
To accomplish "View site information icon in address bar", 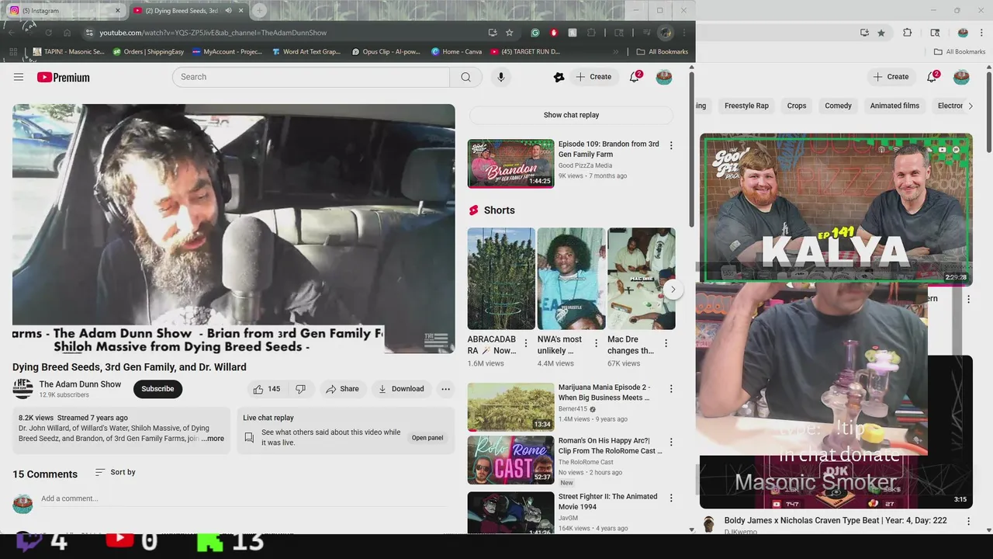I will [x=89, y=33].
